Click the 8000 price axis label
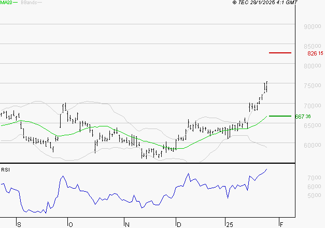Viewport: 325px width, 228px height. 313,66
